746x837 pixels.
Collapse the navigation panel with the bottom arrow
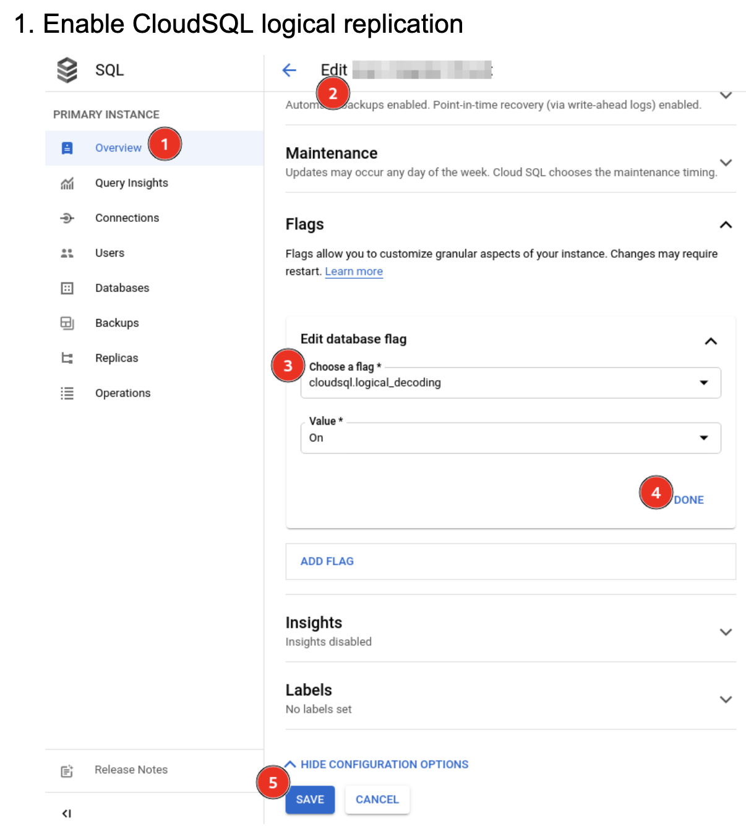[67, 813]
